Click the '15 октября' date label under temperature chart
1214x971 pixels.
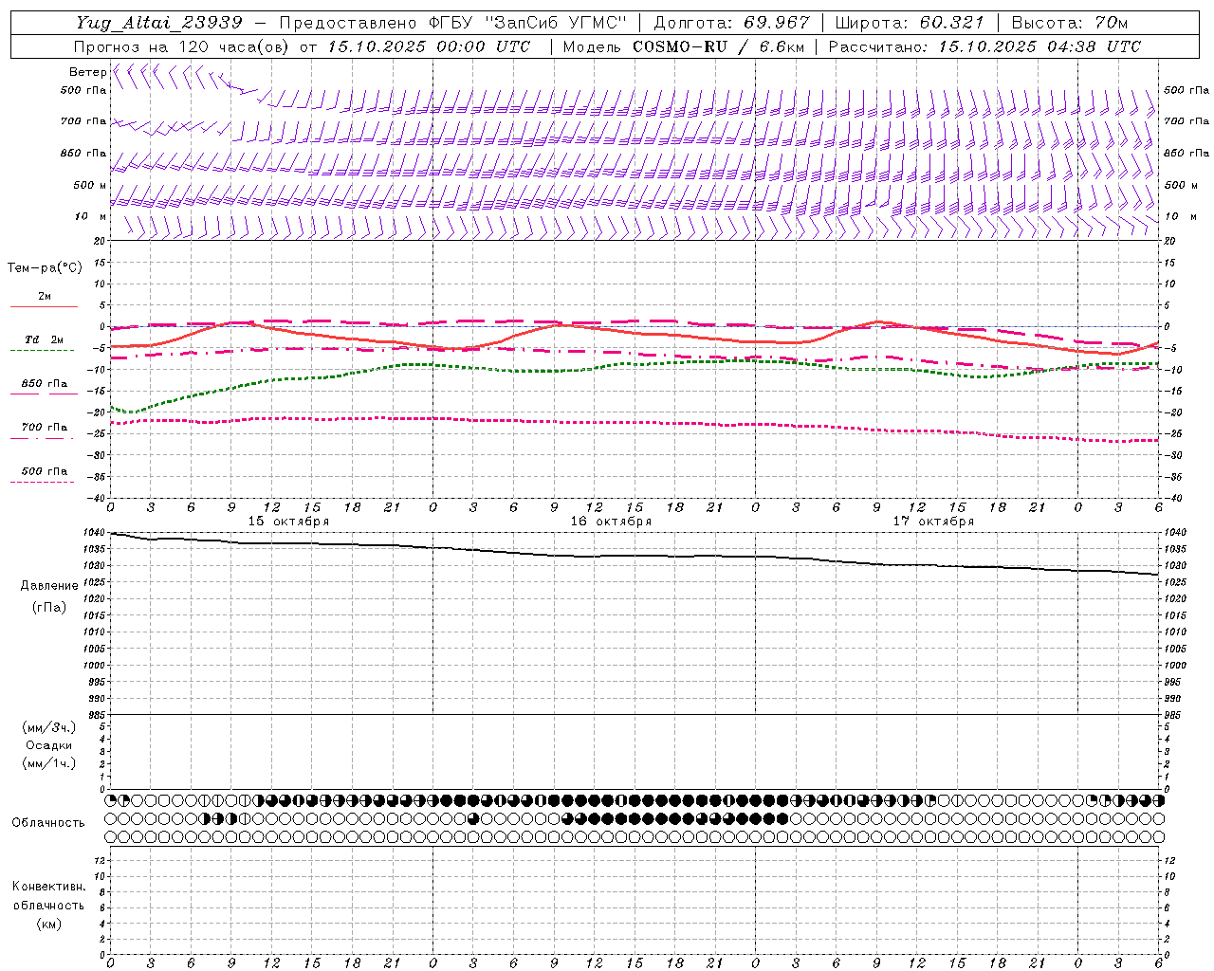[289, 522]
